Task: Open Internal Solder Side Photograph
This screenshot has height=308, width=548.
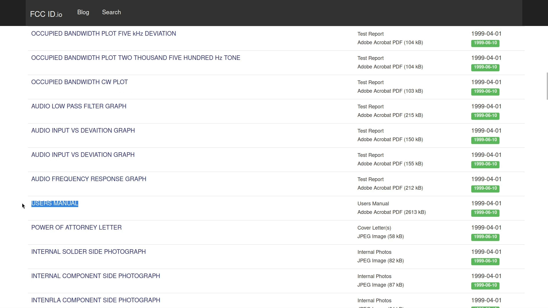Action: point(88,252)
